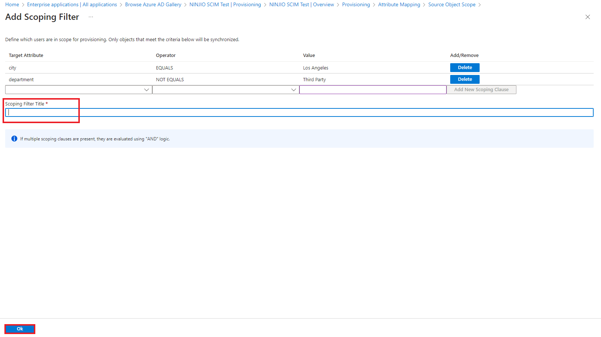The height and width of the screenshot is (337, 601).
Task: Click the info icon in the AND logic banner
Action: (x=14, y=139)
